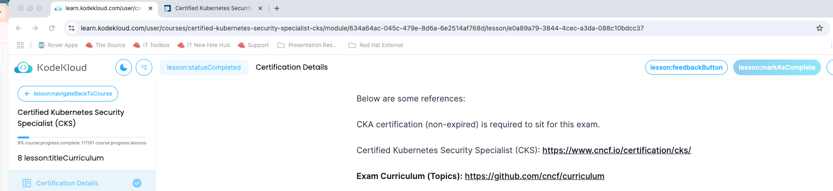Click the KodeKloud logo
This screenshot has height=191, width=833.
pyautogui.click(x=51, y=68)
